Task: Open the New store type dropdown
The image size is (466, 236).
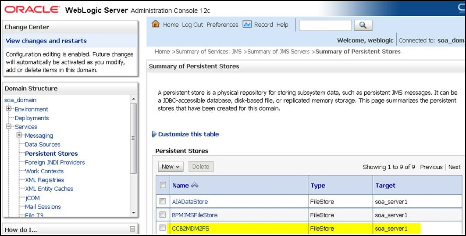Action: pyautogui.click(x=171, y=167)
